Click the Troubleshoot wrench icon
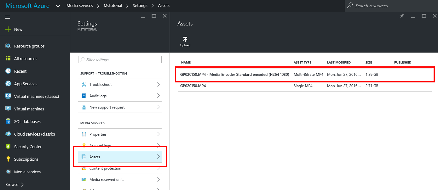The width and height of the screenshot is (438, 190). click(x=84, y=84)
